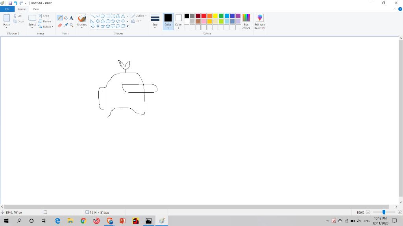Switch to the Home tab
Viewport: 403px width, 226px height.
click(x=22, y=9)
